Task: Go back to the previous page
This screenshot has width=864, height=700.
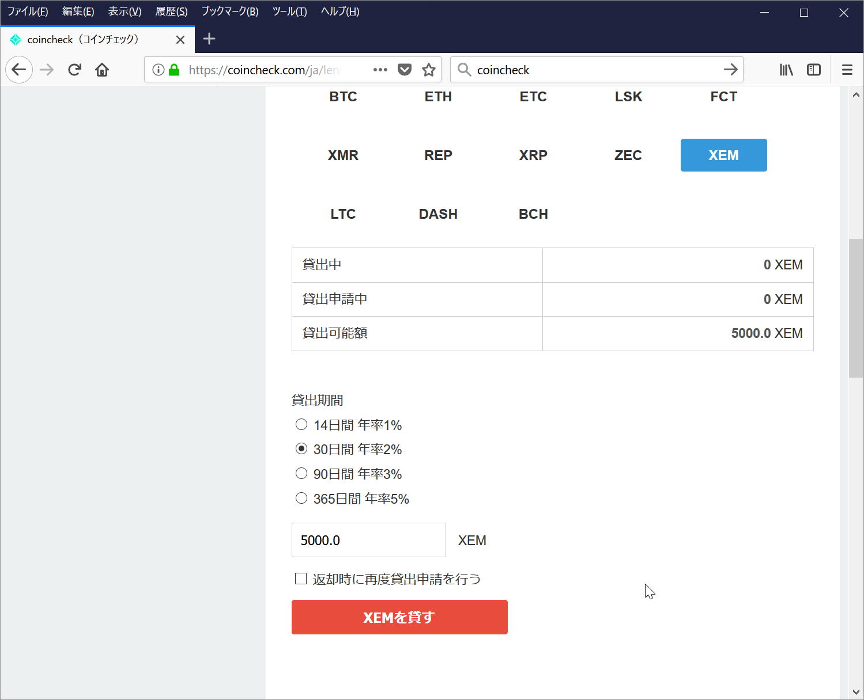Action: pyautogui.click(x=19, y=70)
